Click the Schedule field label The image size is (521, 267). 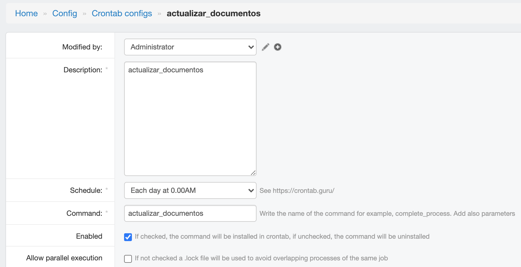pos(86,190)
